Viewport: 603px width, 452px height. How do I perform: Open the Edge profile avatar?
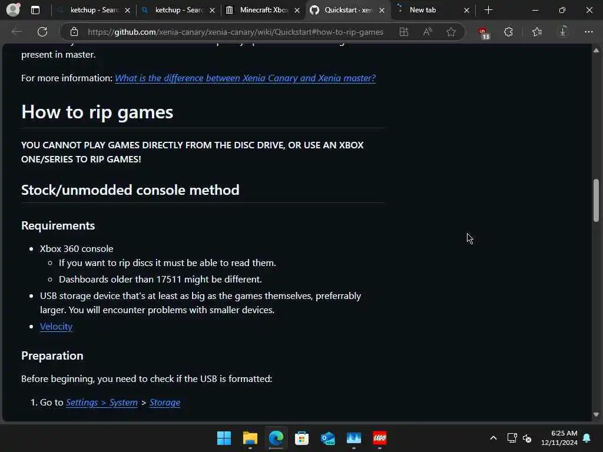[14, 9]
